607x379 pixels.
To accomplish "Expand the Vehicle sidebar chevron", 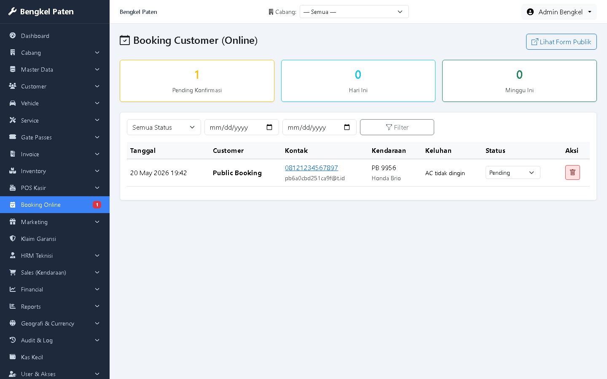I will (x=97, y=103).
